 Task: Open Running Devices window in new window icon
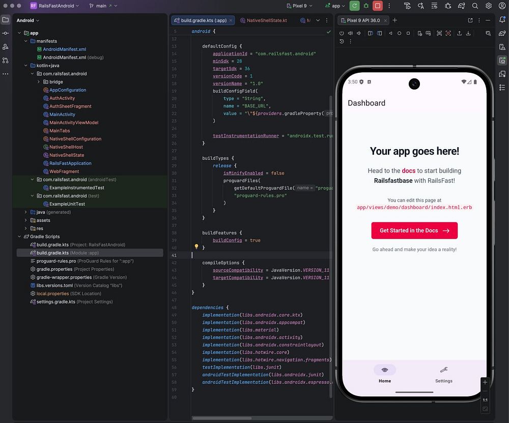(470, 20)
